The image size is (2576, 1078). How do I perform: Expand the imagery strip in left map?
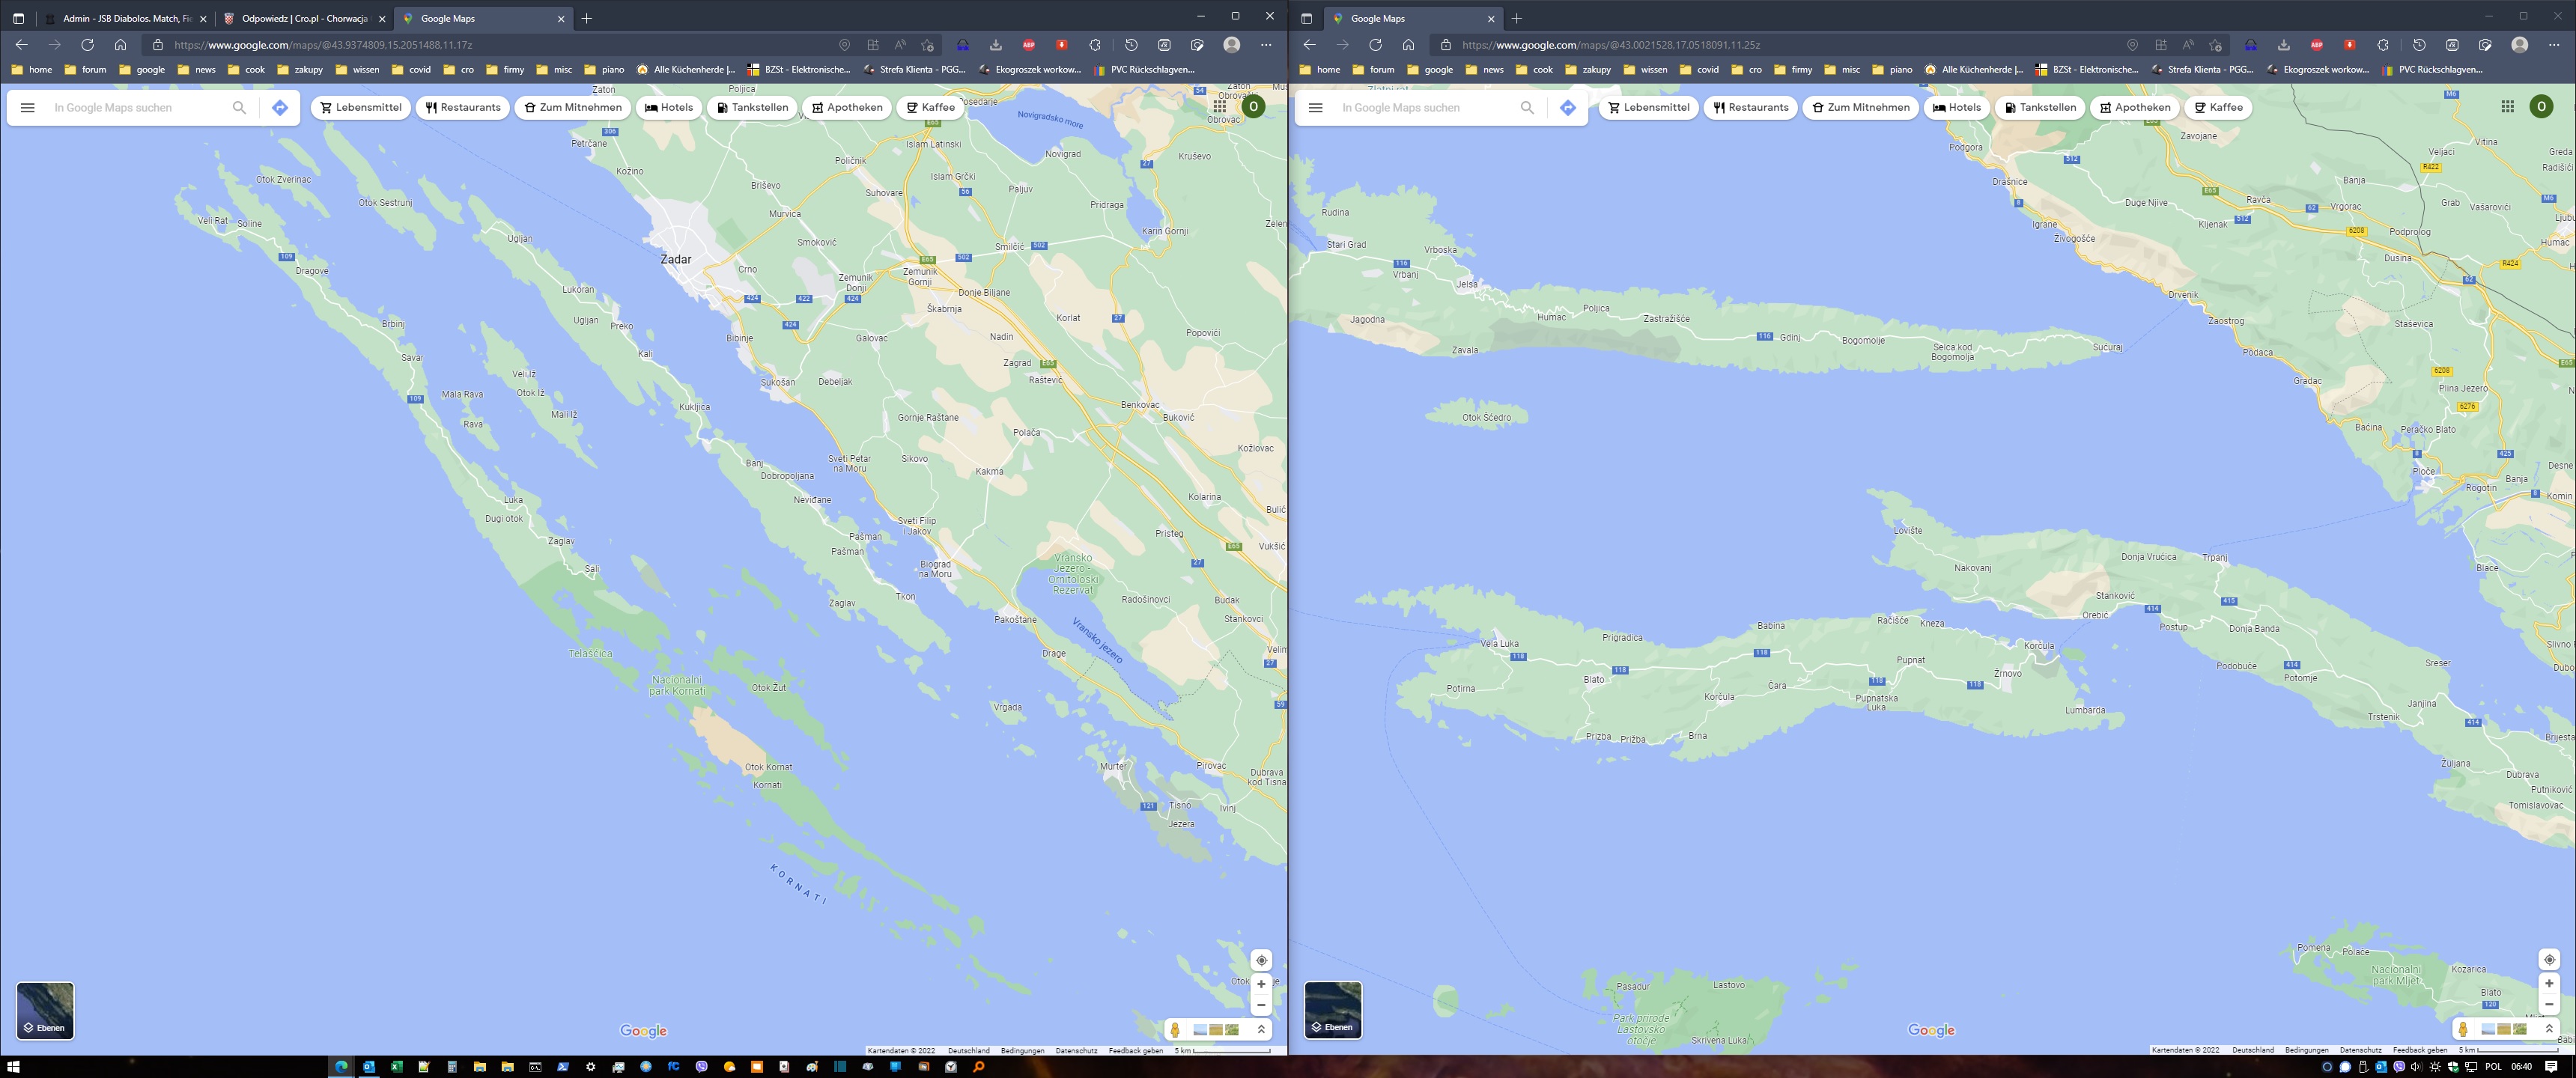[x=1261, y=1029]
